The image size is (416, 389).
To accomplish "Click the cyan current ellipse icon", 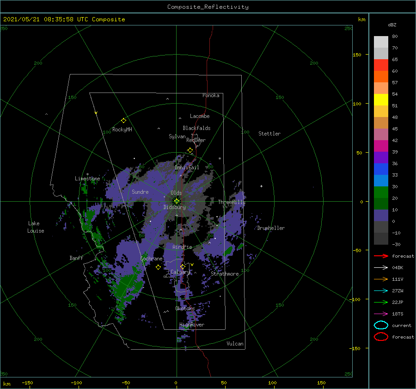I will pyautogui.click(x=381, y=325).
